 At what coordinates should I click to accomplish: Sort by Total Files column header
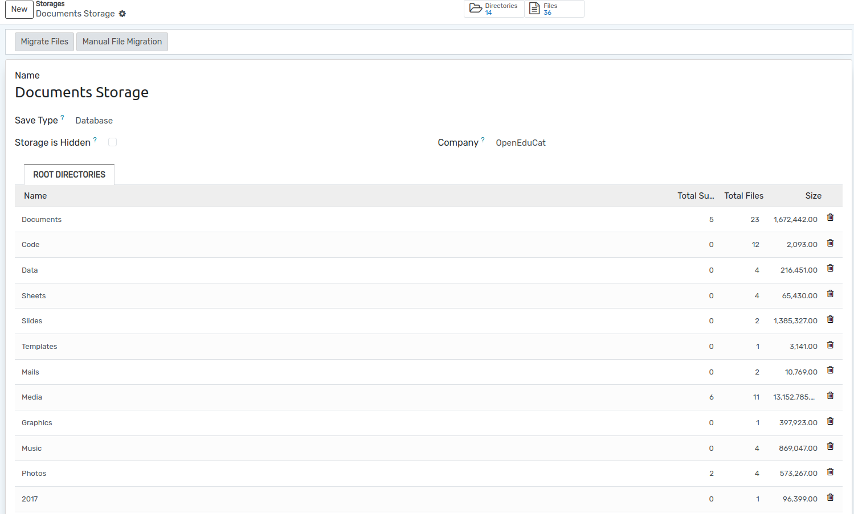tap(743, 196)
